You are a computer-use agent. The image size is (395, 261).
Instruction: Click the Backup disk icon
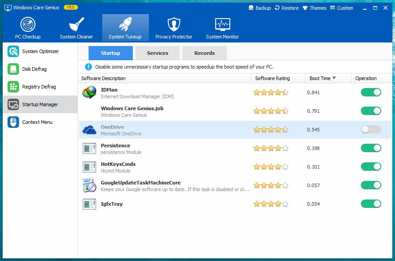click(251, 8)
